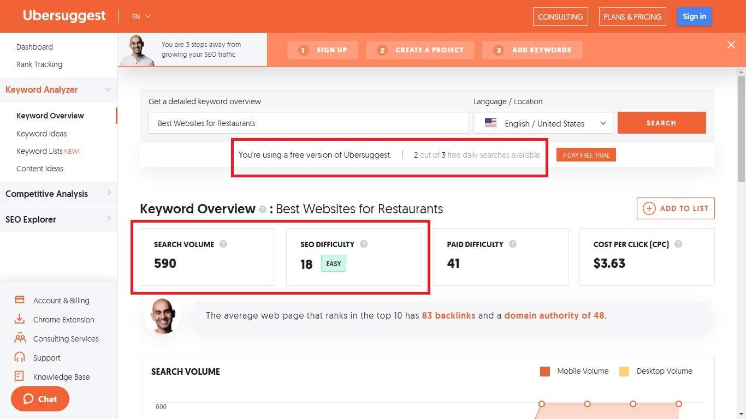The image size is (746, 419).
Task: Open the Knowledge Base link
Action: [x=61, y=377]
